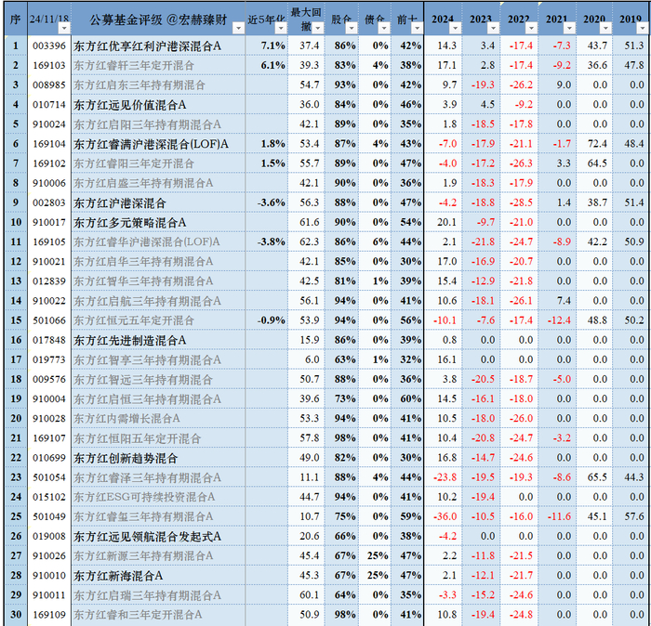Select fund name 东方红优享红利沪港深混合A
The width and height of the screenshot is (651, 626).
(x=147, y=46)
